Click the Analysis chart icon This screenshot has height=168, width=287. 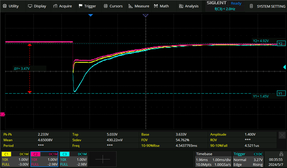click(x=181, y=6)
